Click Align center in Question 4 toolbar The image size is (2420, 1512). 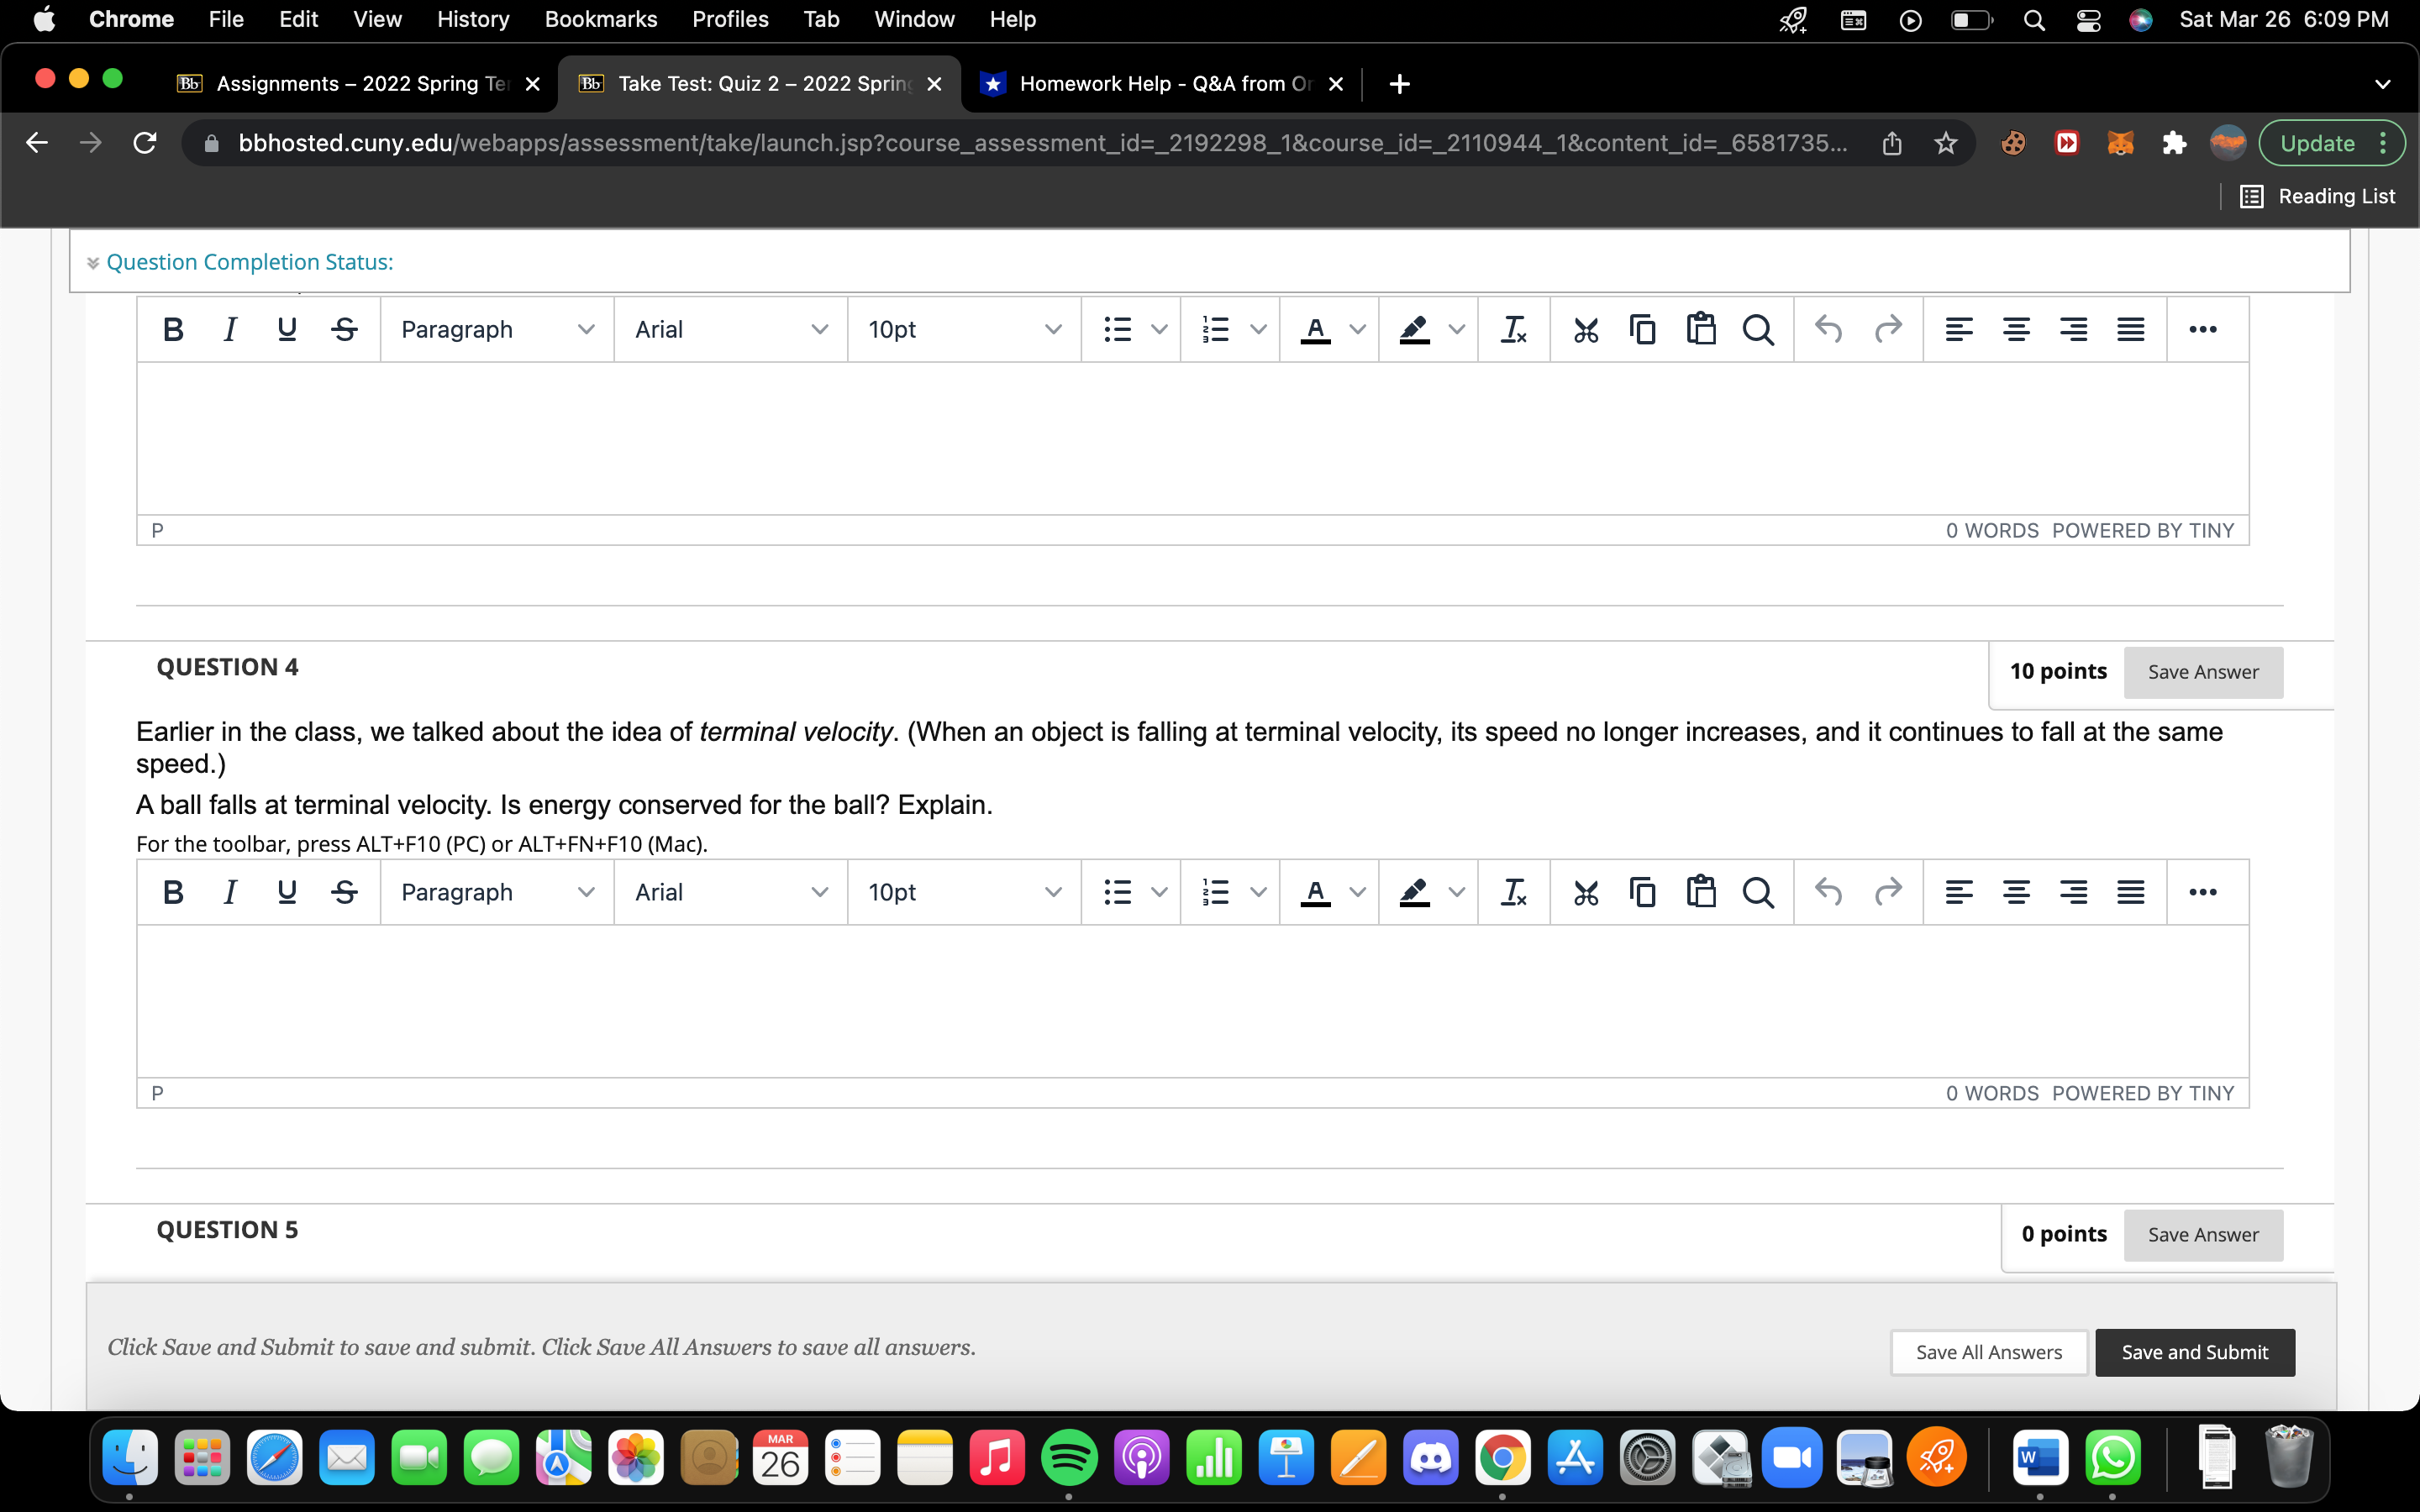pyautogui.click(x=2016, y=892)
